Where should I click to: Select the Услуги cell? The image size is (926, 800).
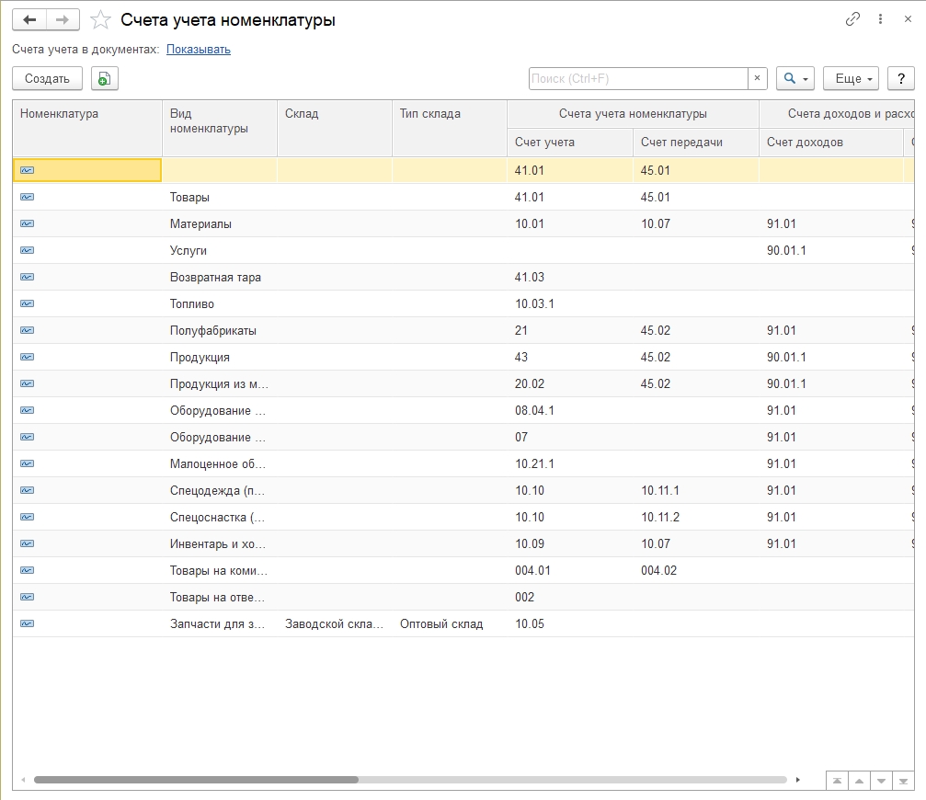click(220, 250)
